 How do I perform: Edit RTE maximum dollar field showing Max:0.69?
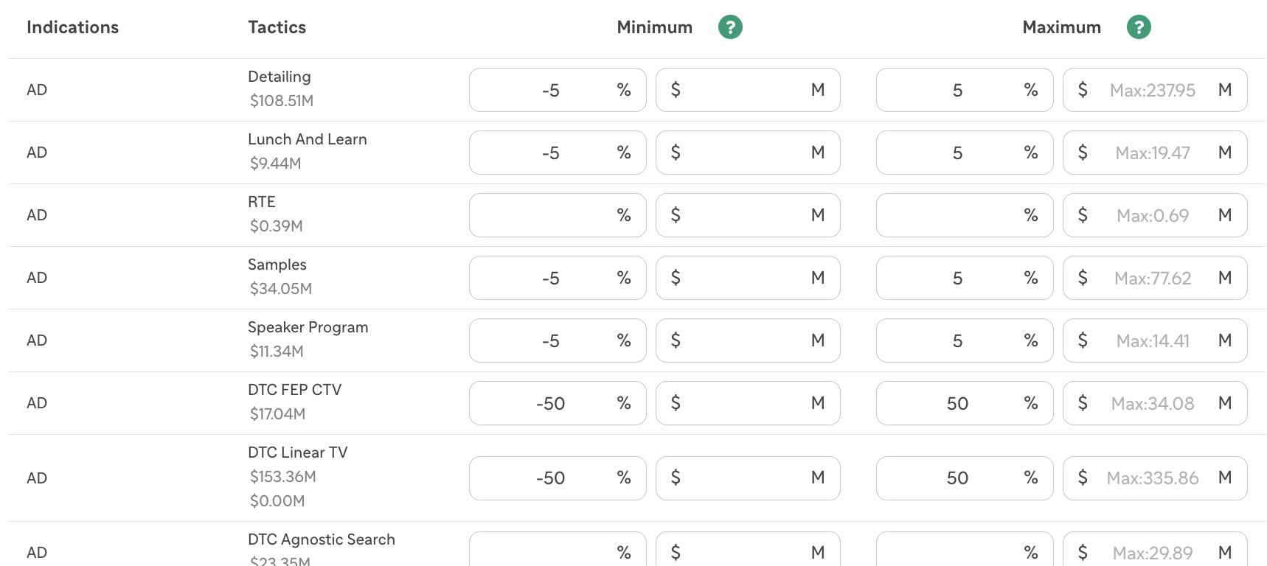coord(1155,215)
